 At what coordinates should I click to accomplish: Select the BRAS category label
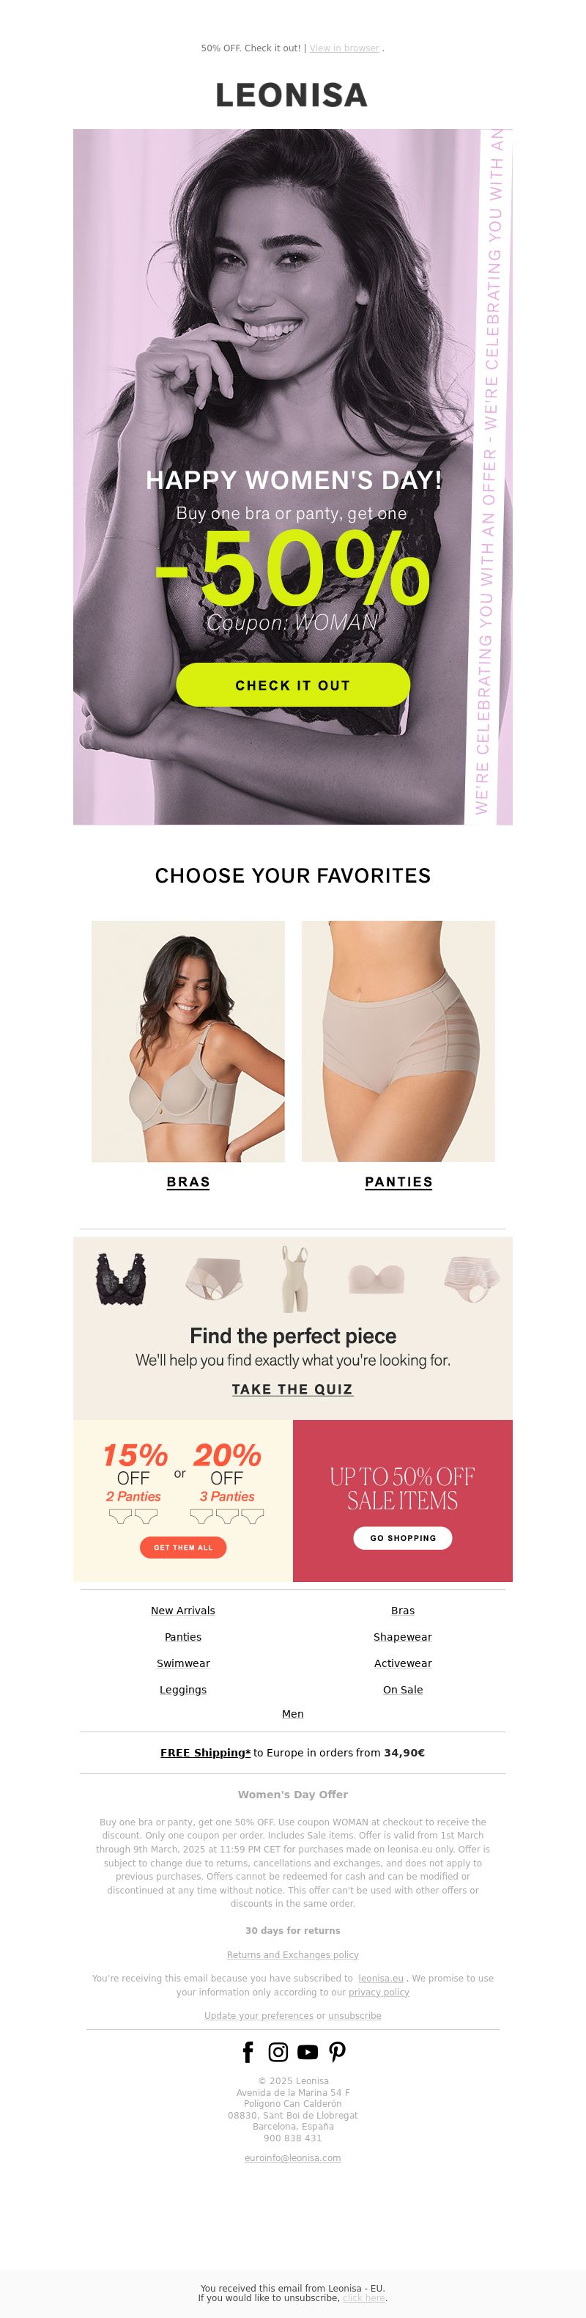pyautogui.click(x=188, y=1182)
